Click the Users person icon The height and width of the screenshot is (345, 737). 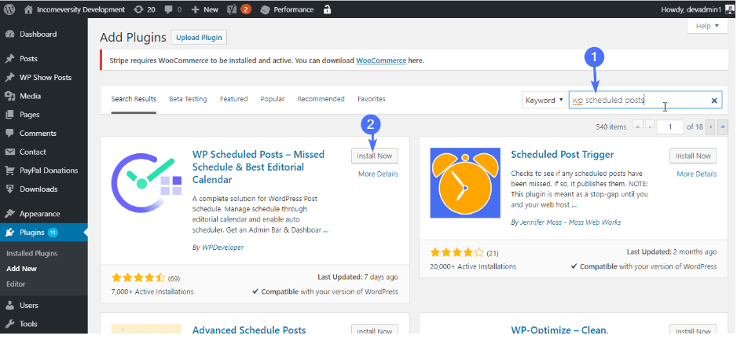[10, 306]
